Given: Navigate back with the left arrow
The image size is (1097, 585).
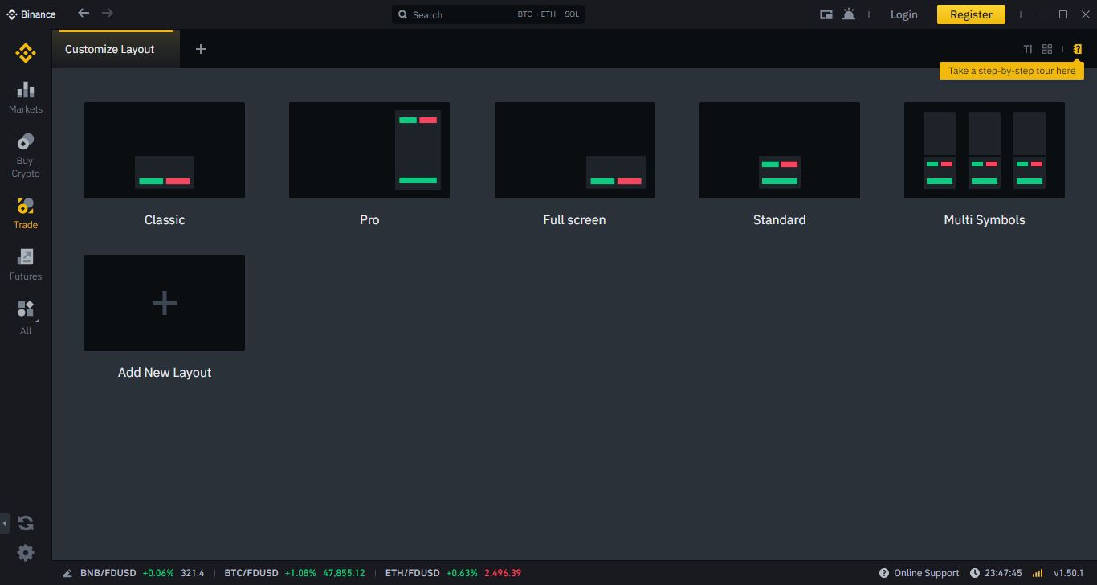Looking at the screenshot, I should [84, 13].
